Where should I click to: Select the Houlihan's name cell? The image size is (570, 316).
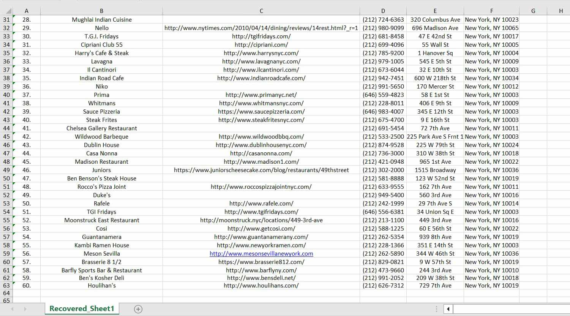coord(102,286)
